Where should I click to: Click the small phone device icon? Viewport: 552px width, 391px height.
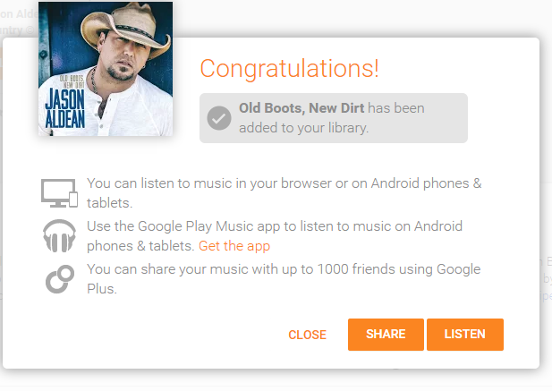click(x=73, y=198)
